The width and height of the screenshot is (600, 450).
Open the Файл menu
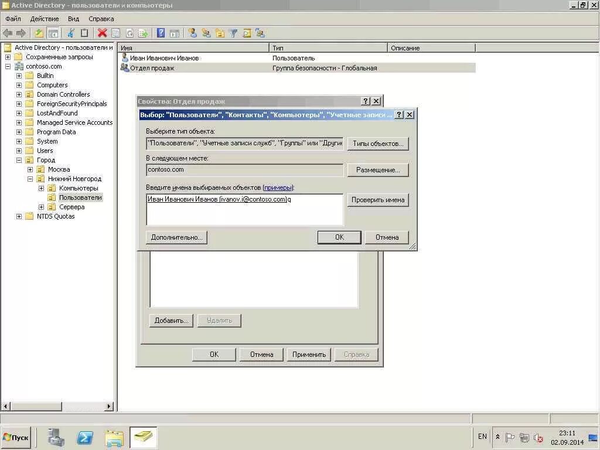point(13,19)
